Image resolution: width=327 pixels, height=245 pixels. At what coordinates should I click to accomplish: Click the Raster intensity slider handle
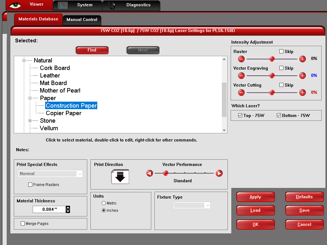click(x=272, y=59)
